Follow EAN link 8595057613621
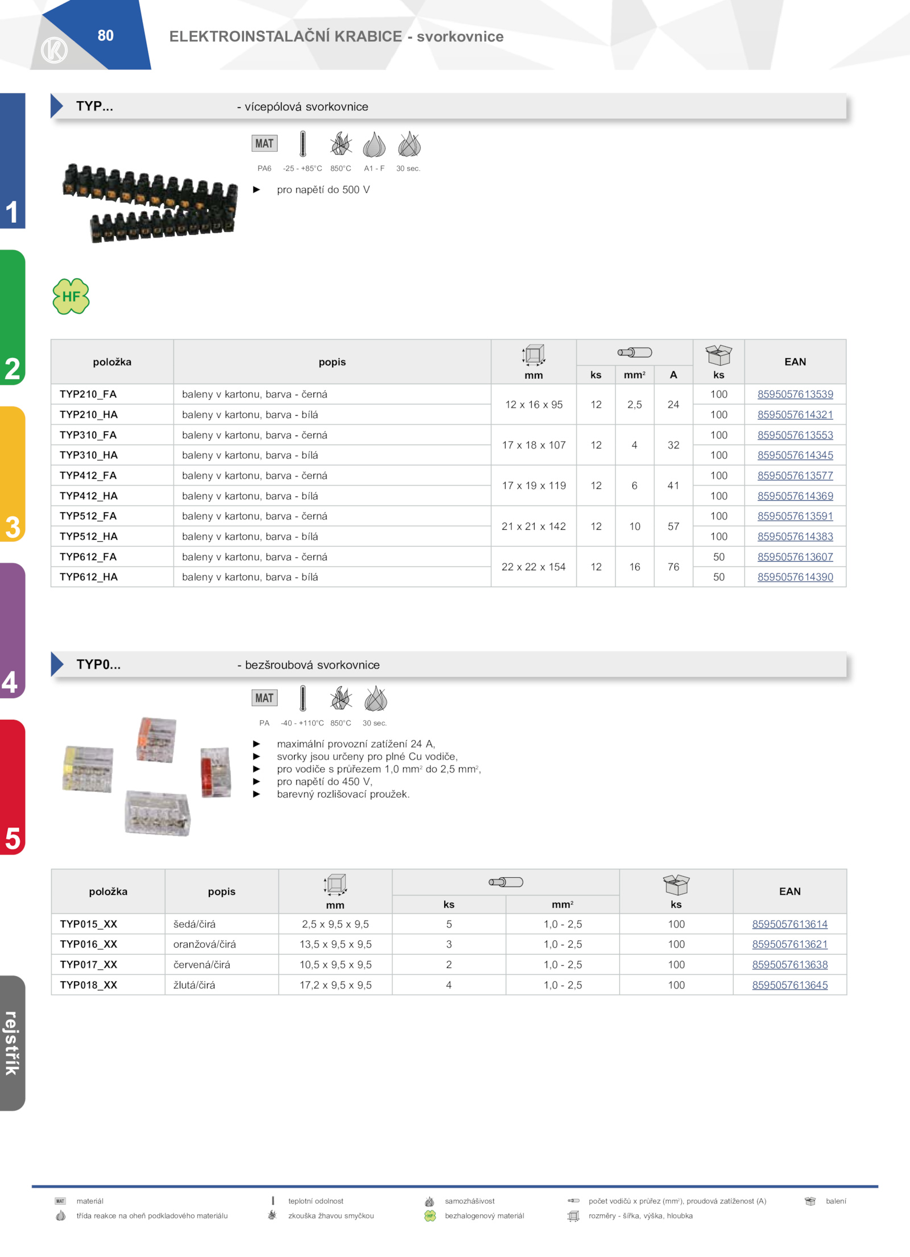The height and width of the screenshot is (1257, 910). (x=790, y=944)
